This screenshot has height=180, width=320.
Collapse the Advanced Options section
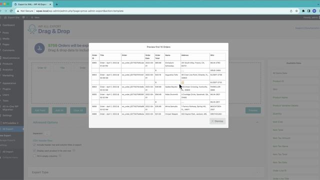click(257, 122)
